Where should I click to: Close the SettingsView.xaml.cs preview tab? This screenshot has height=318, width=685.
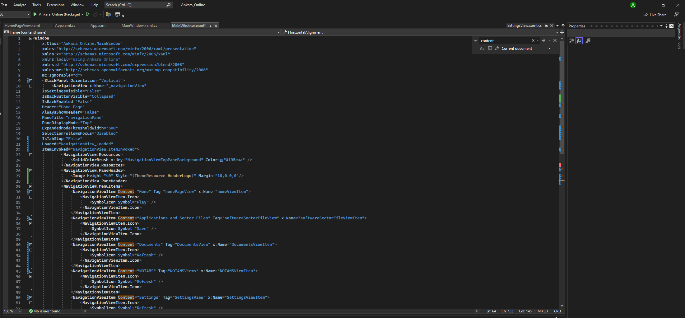point(552,26)
